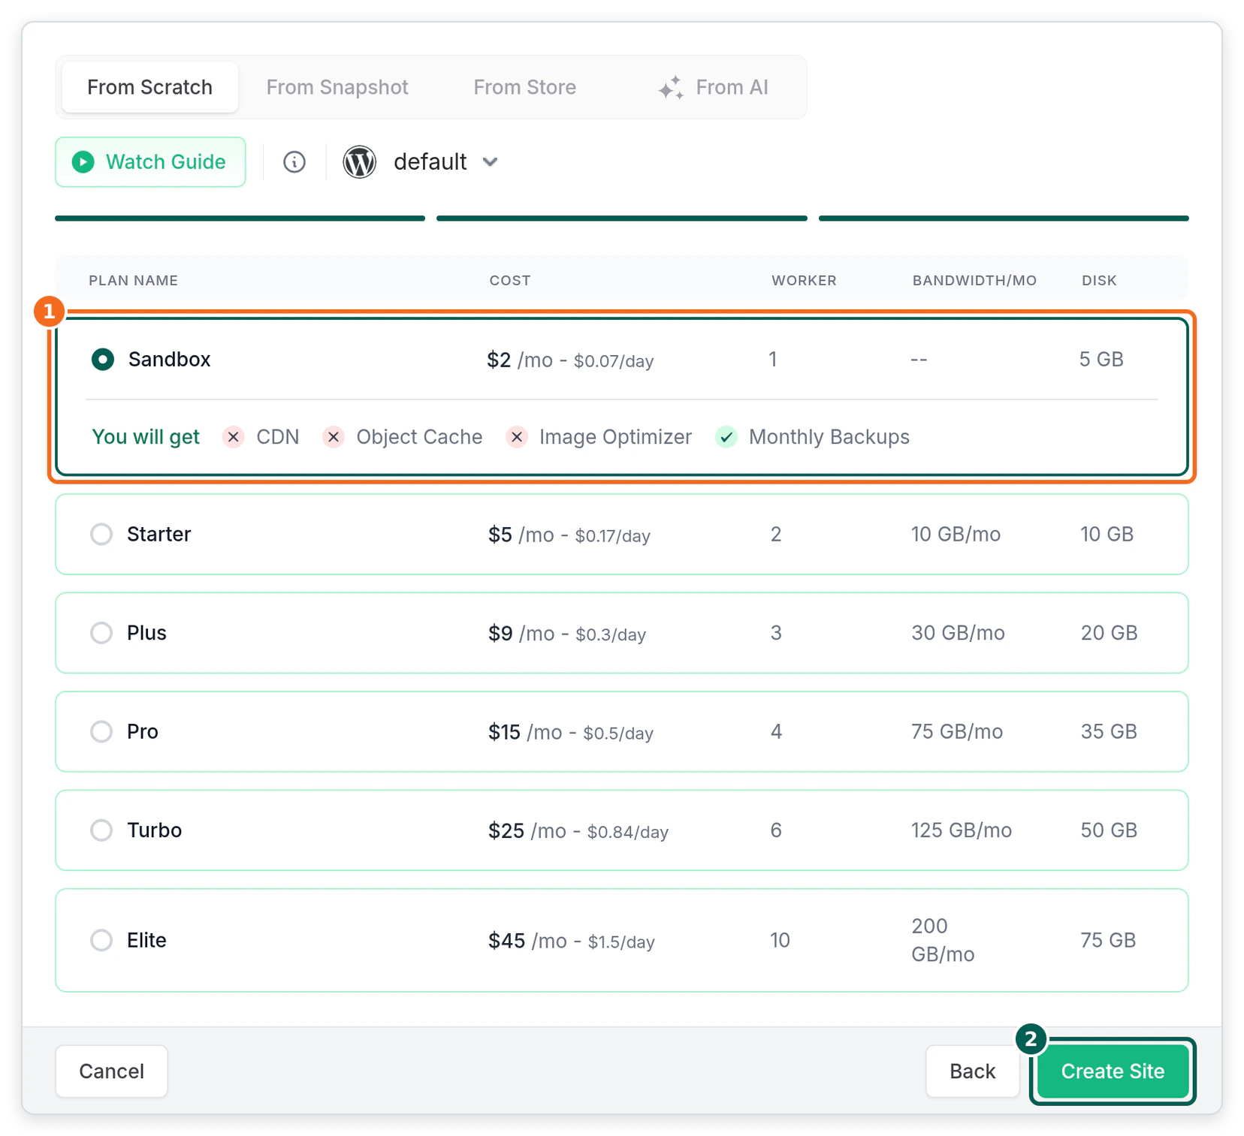Image resolution: width=1244 pixels, height=1136 pixels.
Task: Click the 125 GB/mo bandwidth value
Action: pos(962,830)
